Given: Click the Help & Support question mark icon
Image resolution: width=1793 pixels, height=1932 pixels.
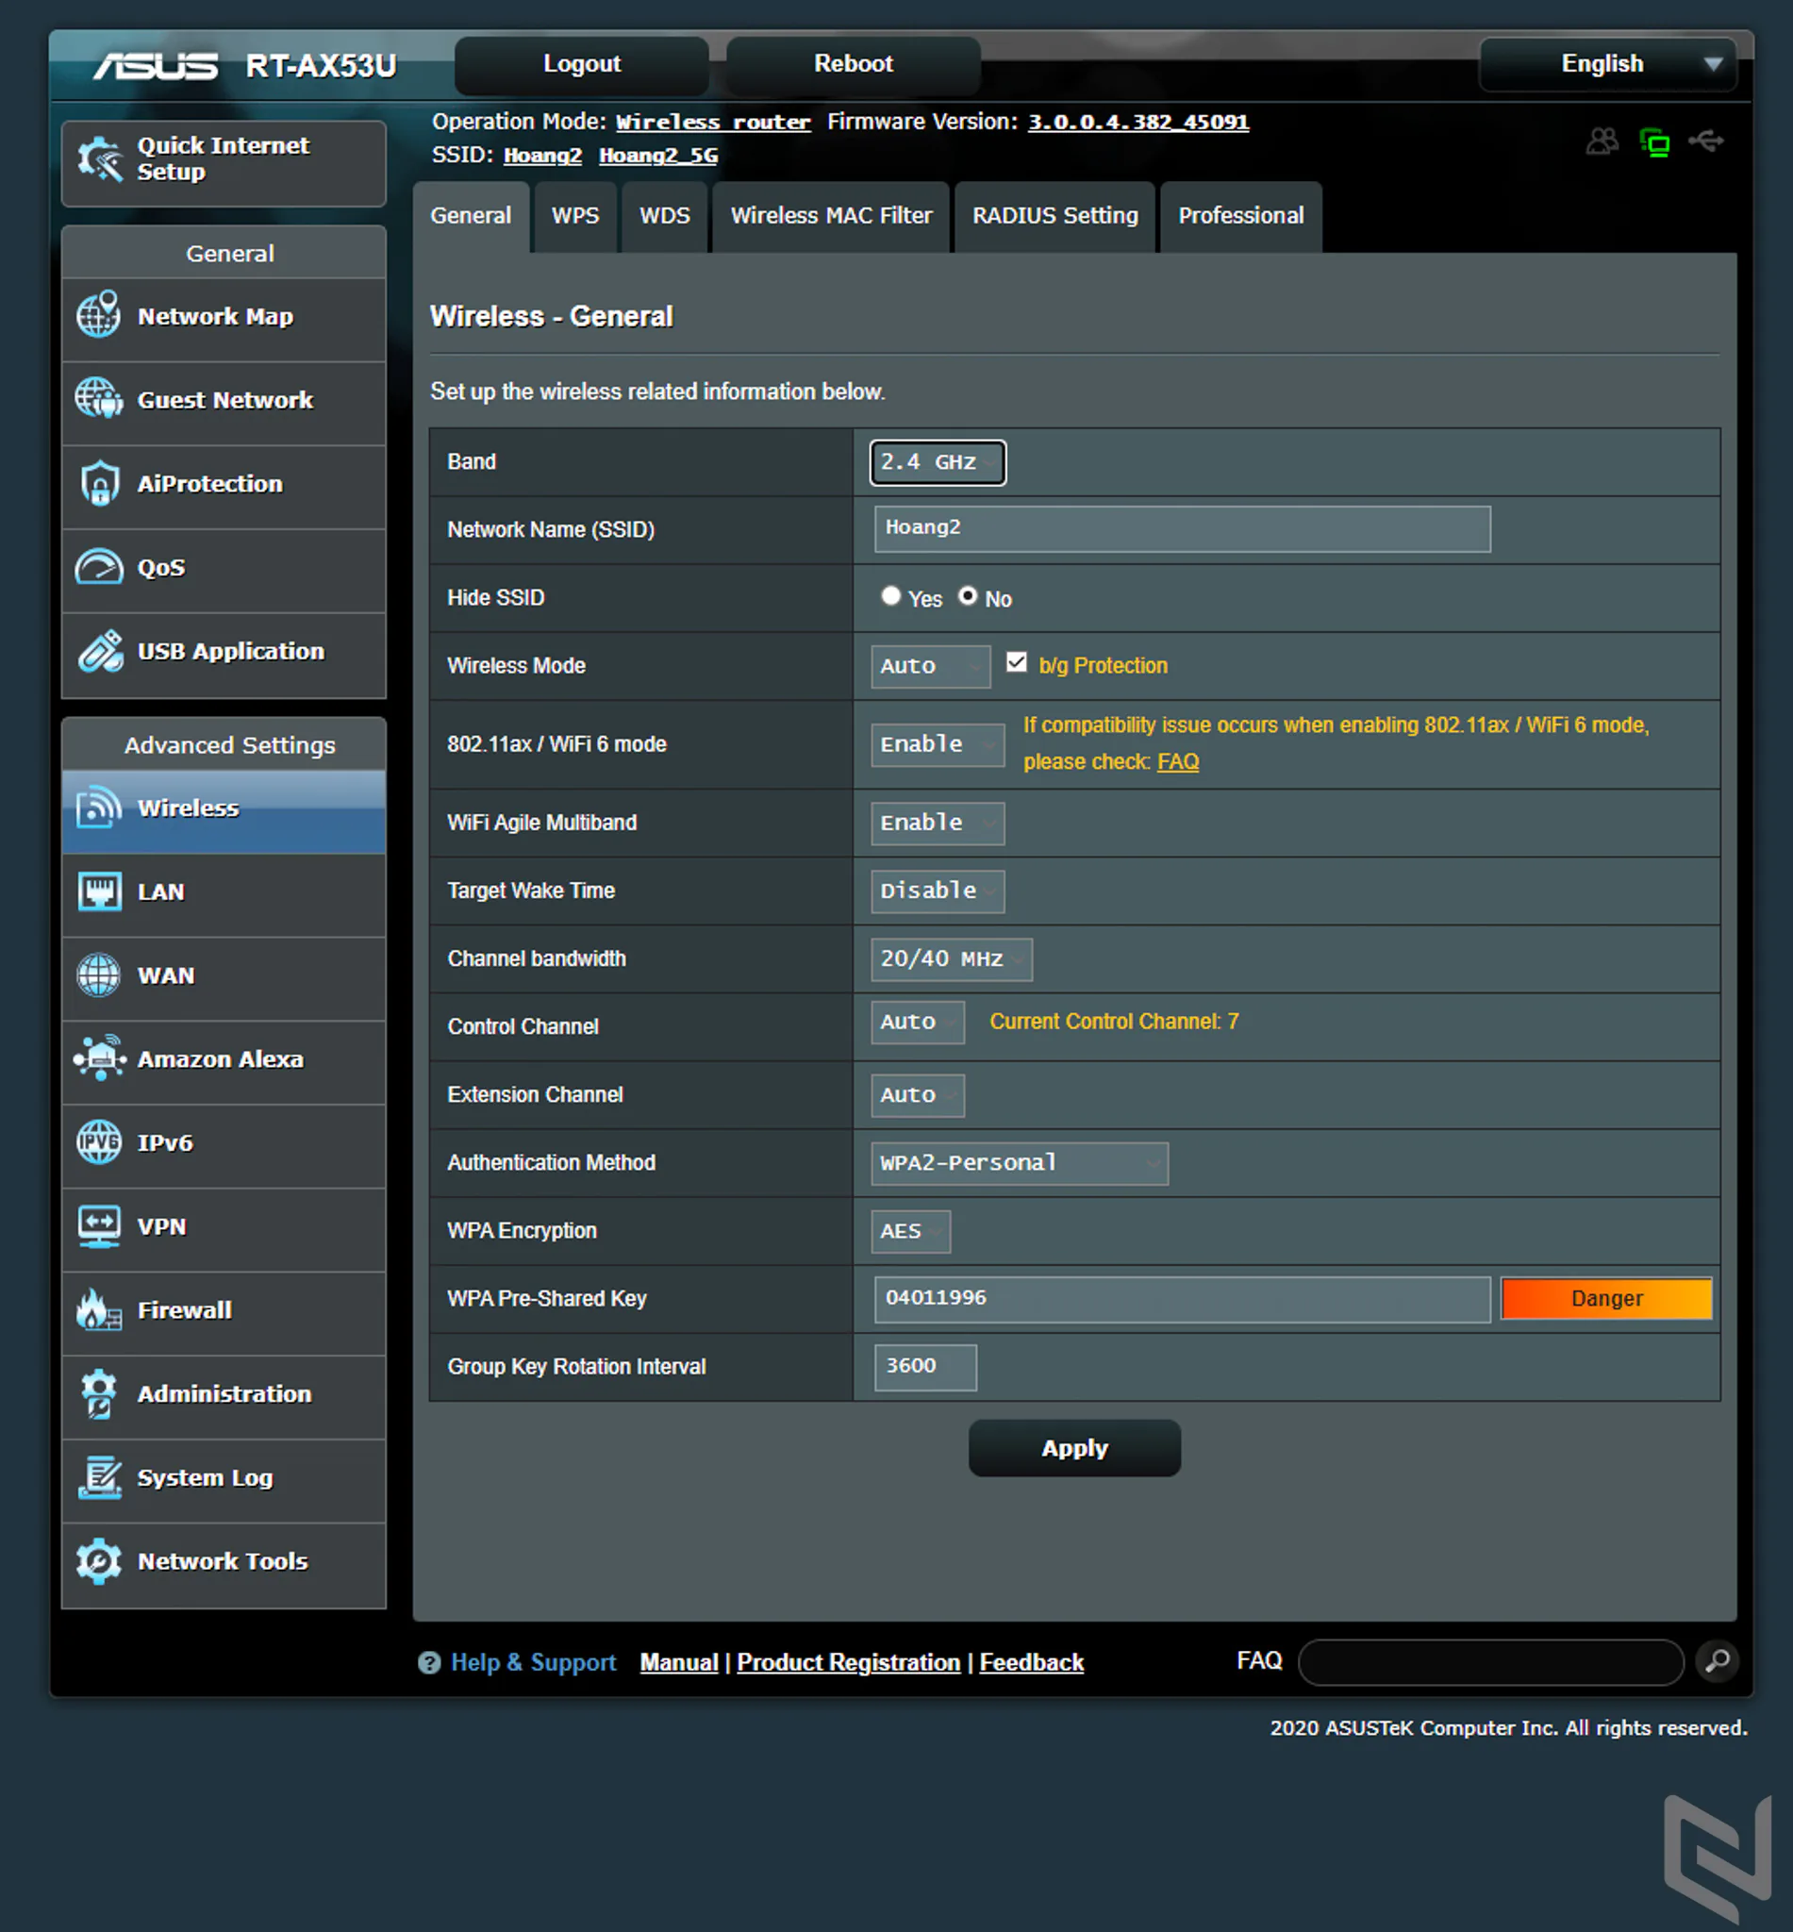Looking at the screenshot, I should coord(429,1662).
